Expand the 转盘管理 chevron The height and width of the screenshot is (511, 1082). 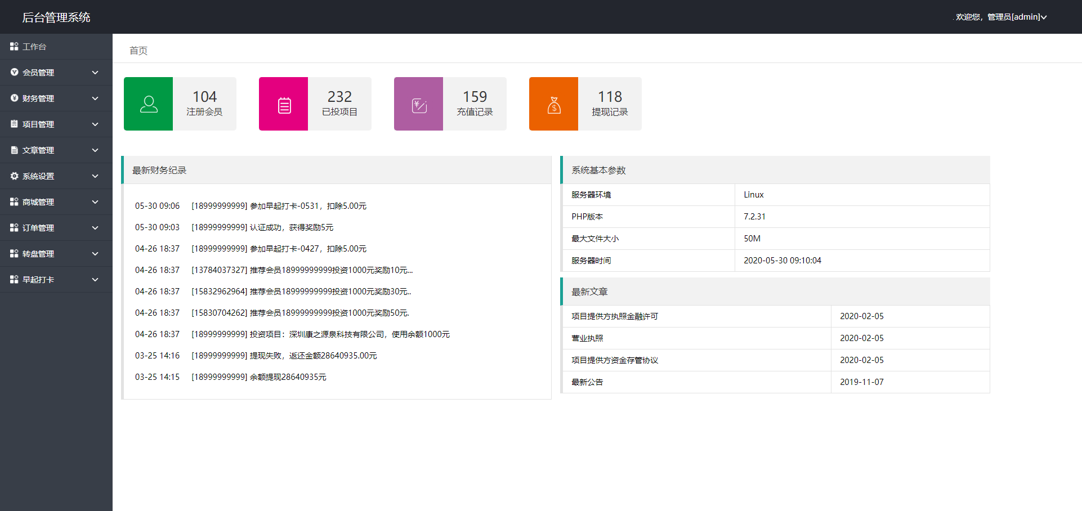pos(95,254)
